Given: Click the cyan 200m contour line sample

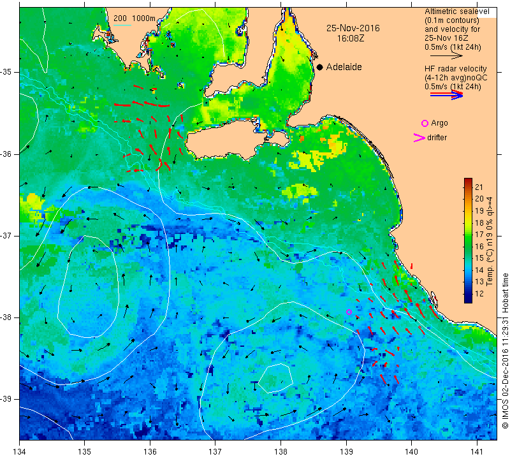Looking at the screenshot, I should tap(122, 25).
